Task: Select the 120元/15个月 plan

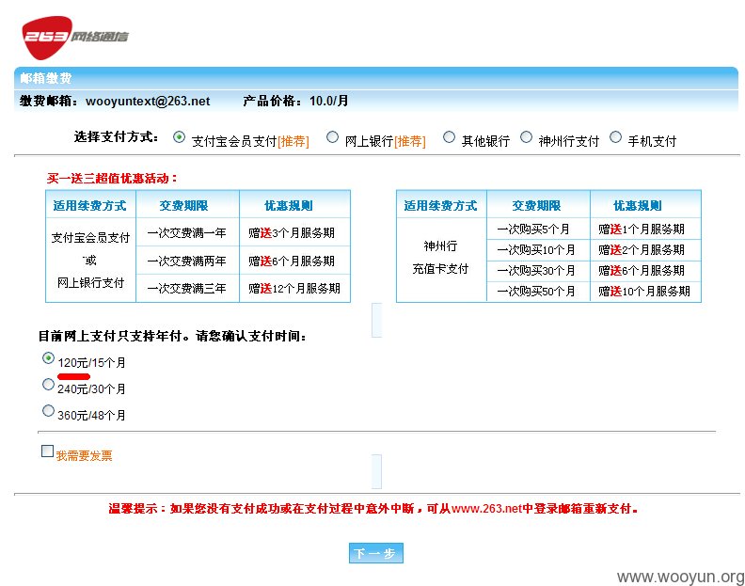Action: (48, 357)
